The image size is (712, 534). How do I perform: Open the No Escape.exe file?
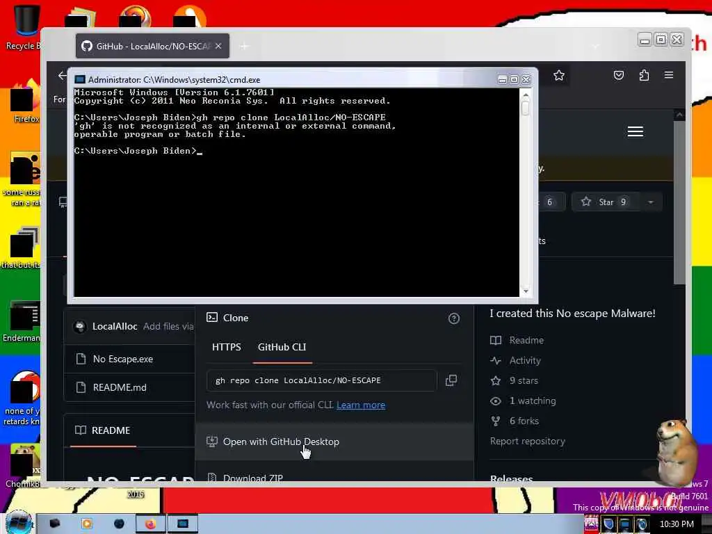coord(123,359)
